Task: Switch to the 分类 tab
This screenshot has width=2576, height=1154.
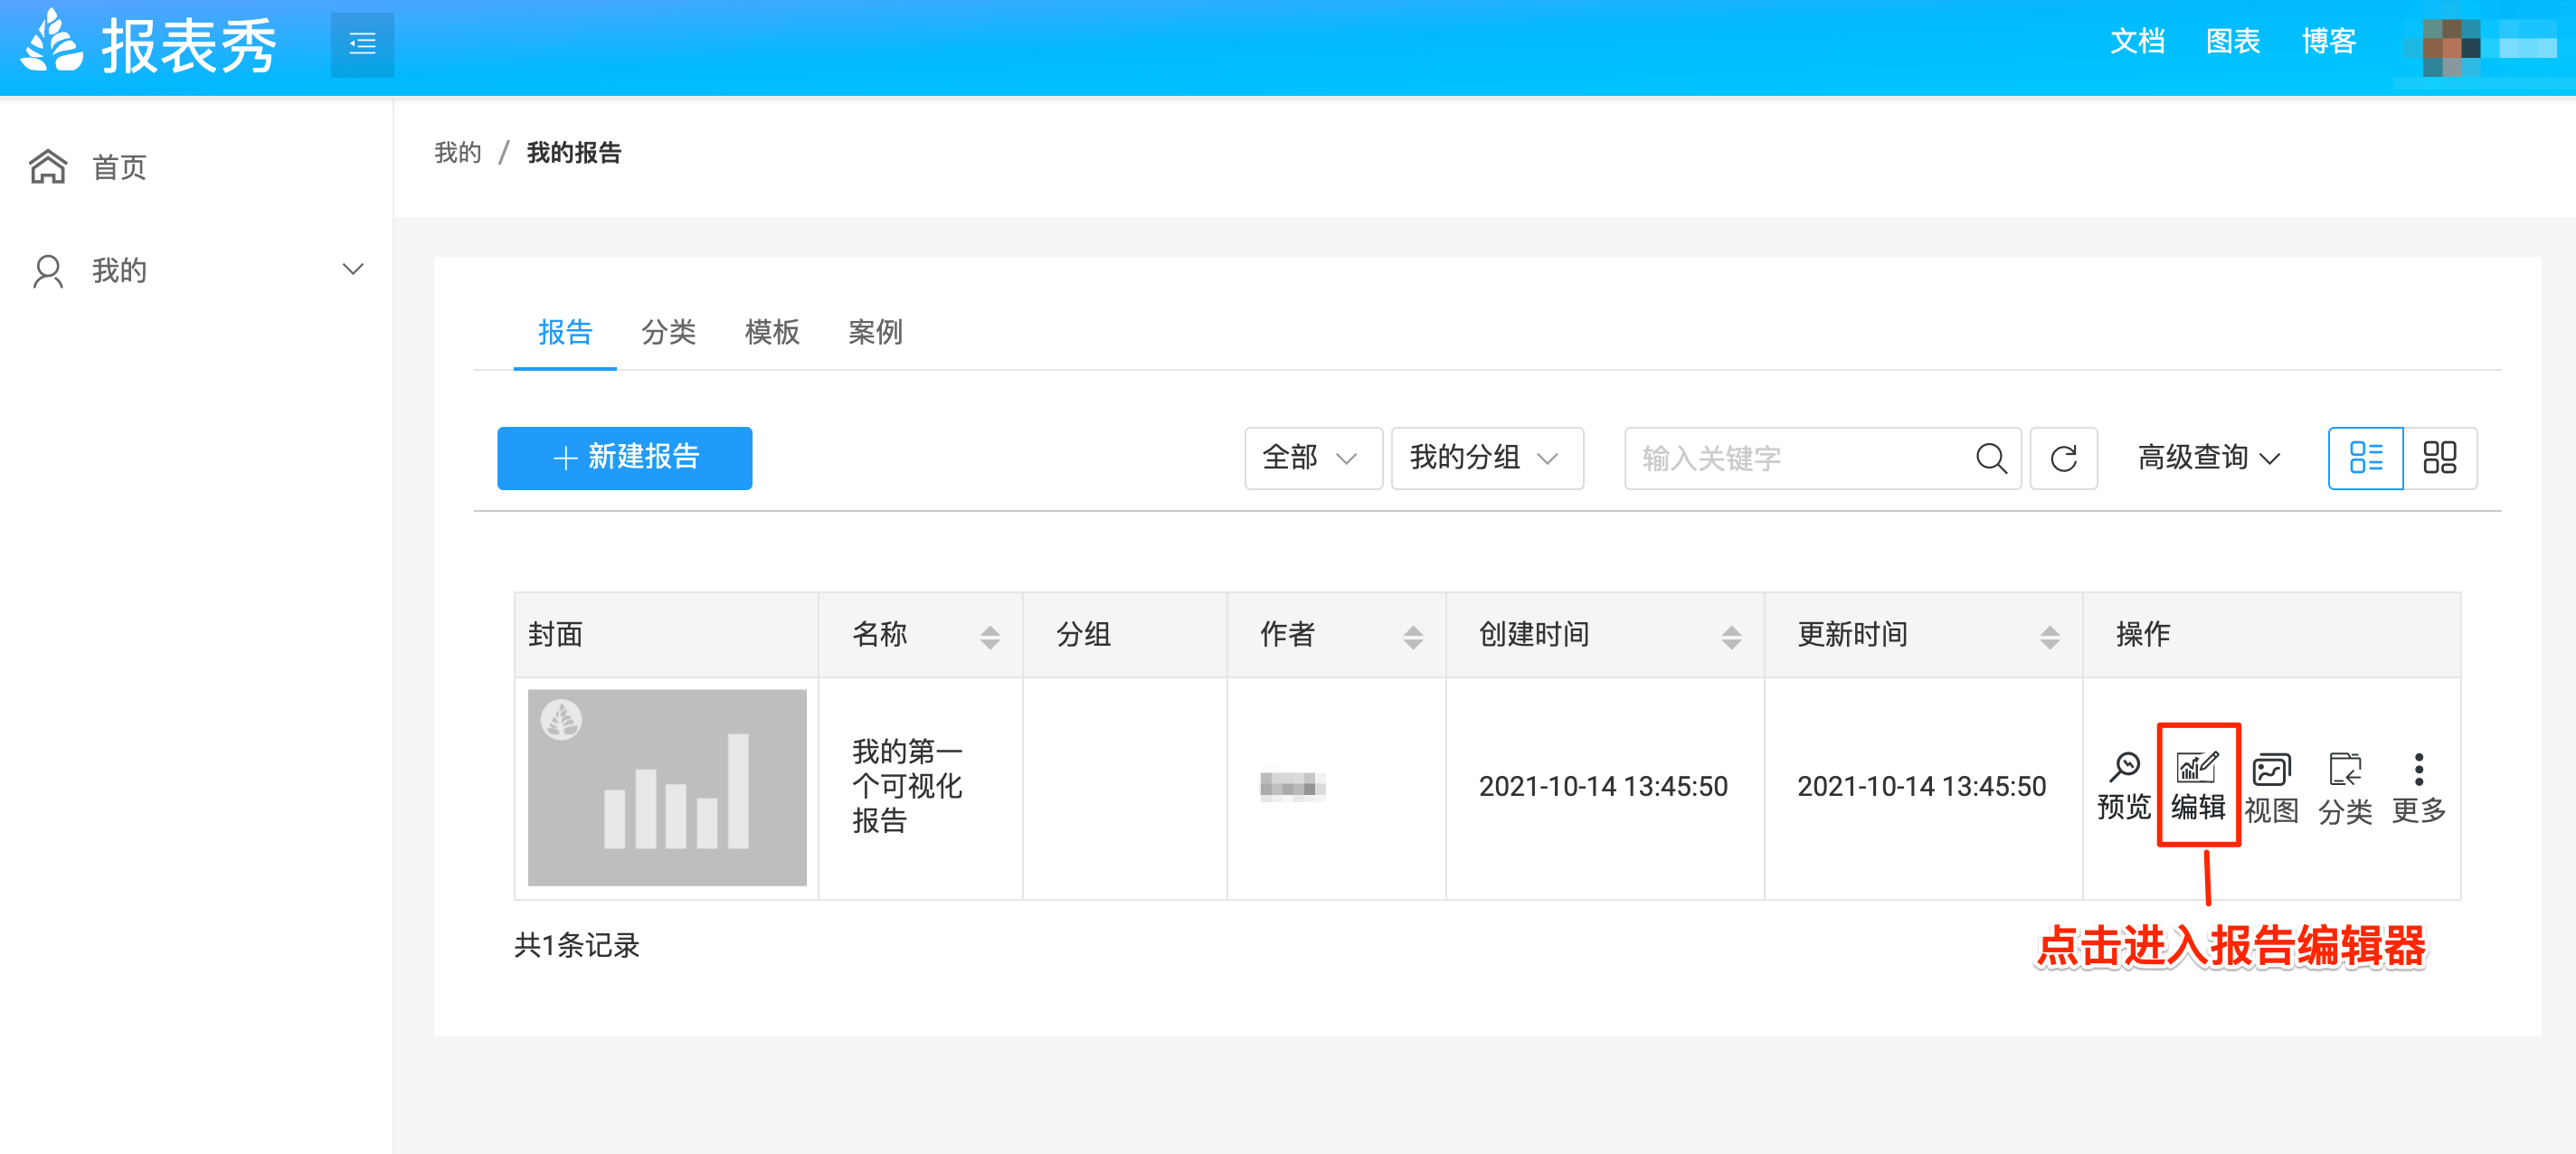Action: [x=668, y=332]
